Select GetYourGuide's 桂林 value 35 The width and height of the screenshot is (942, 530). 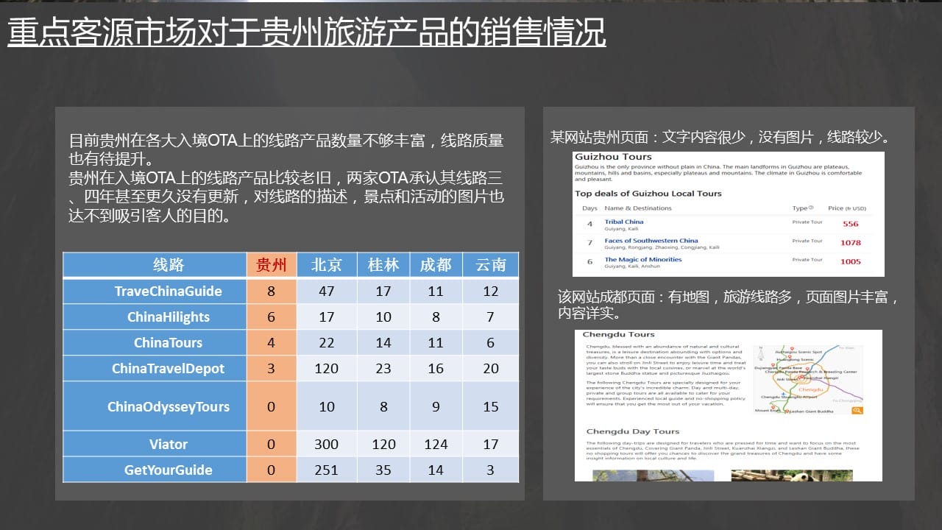click(383, 470)
